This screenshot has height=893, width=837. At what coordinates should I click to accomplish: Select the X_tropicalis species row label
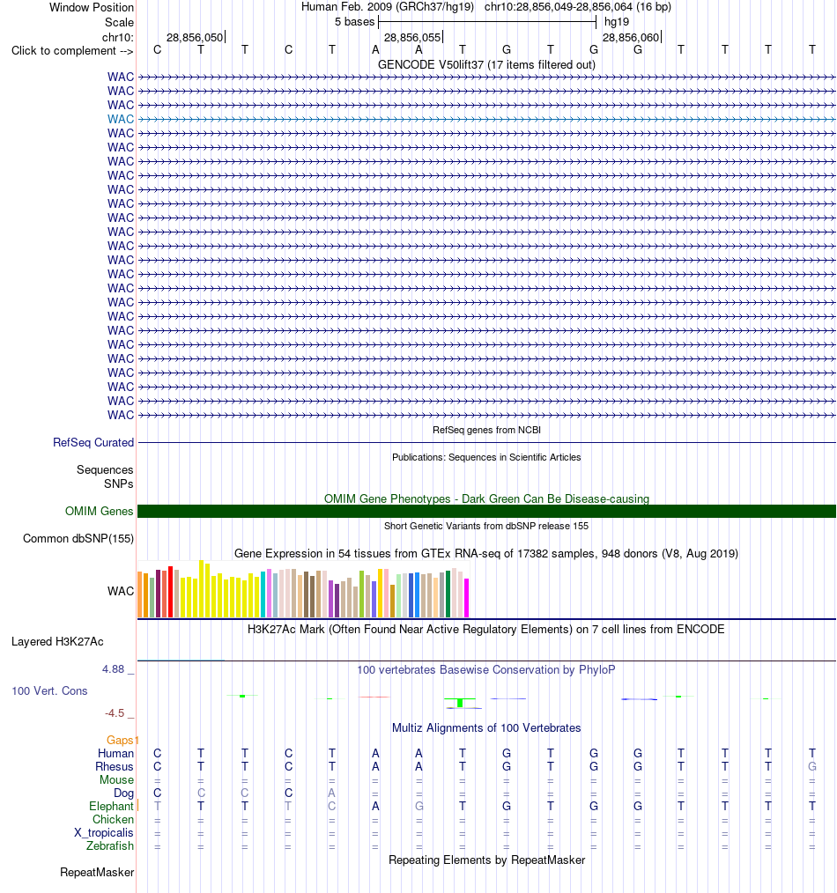point(104,832)
